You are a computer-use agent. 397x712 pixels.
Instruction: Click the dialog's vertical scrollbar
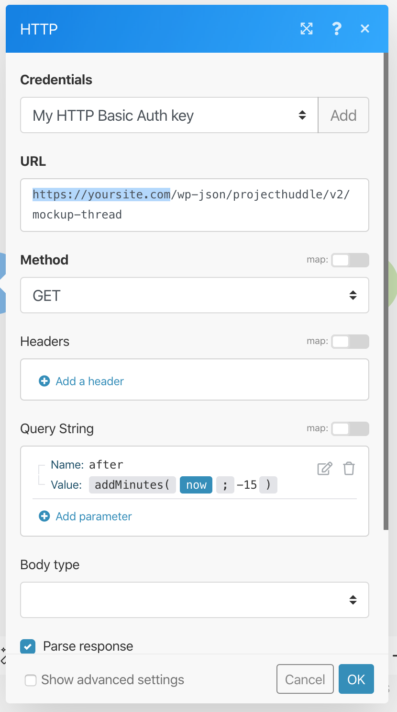coord(386,287)
